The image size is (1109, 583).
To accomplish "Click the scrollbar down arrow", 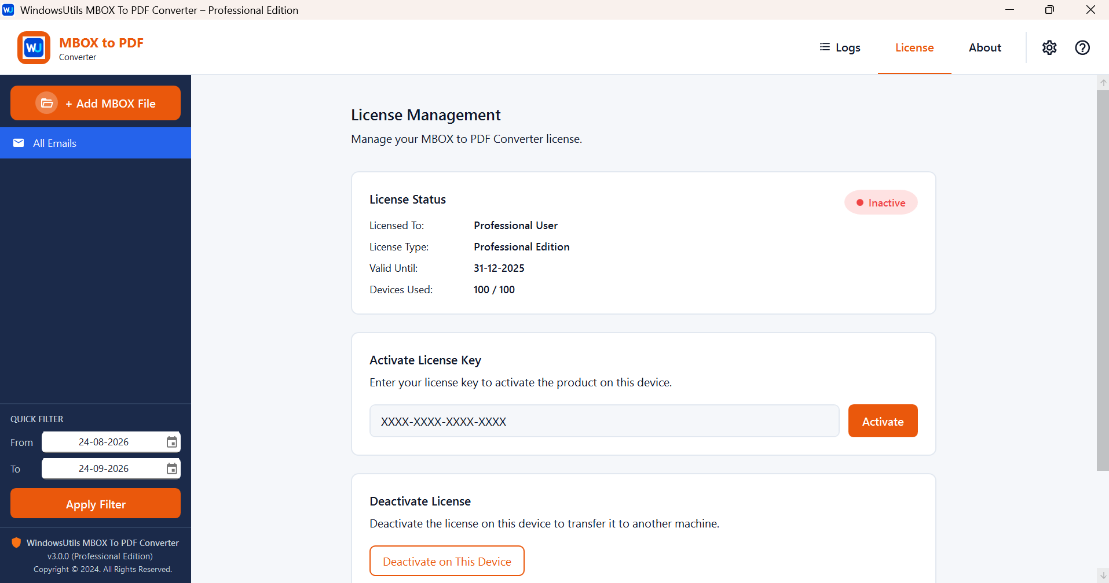I will (1103, 575).
